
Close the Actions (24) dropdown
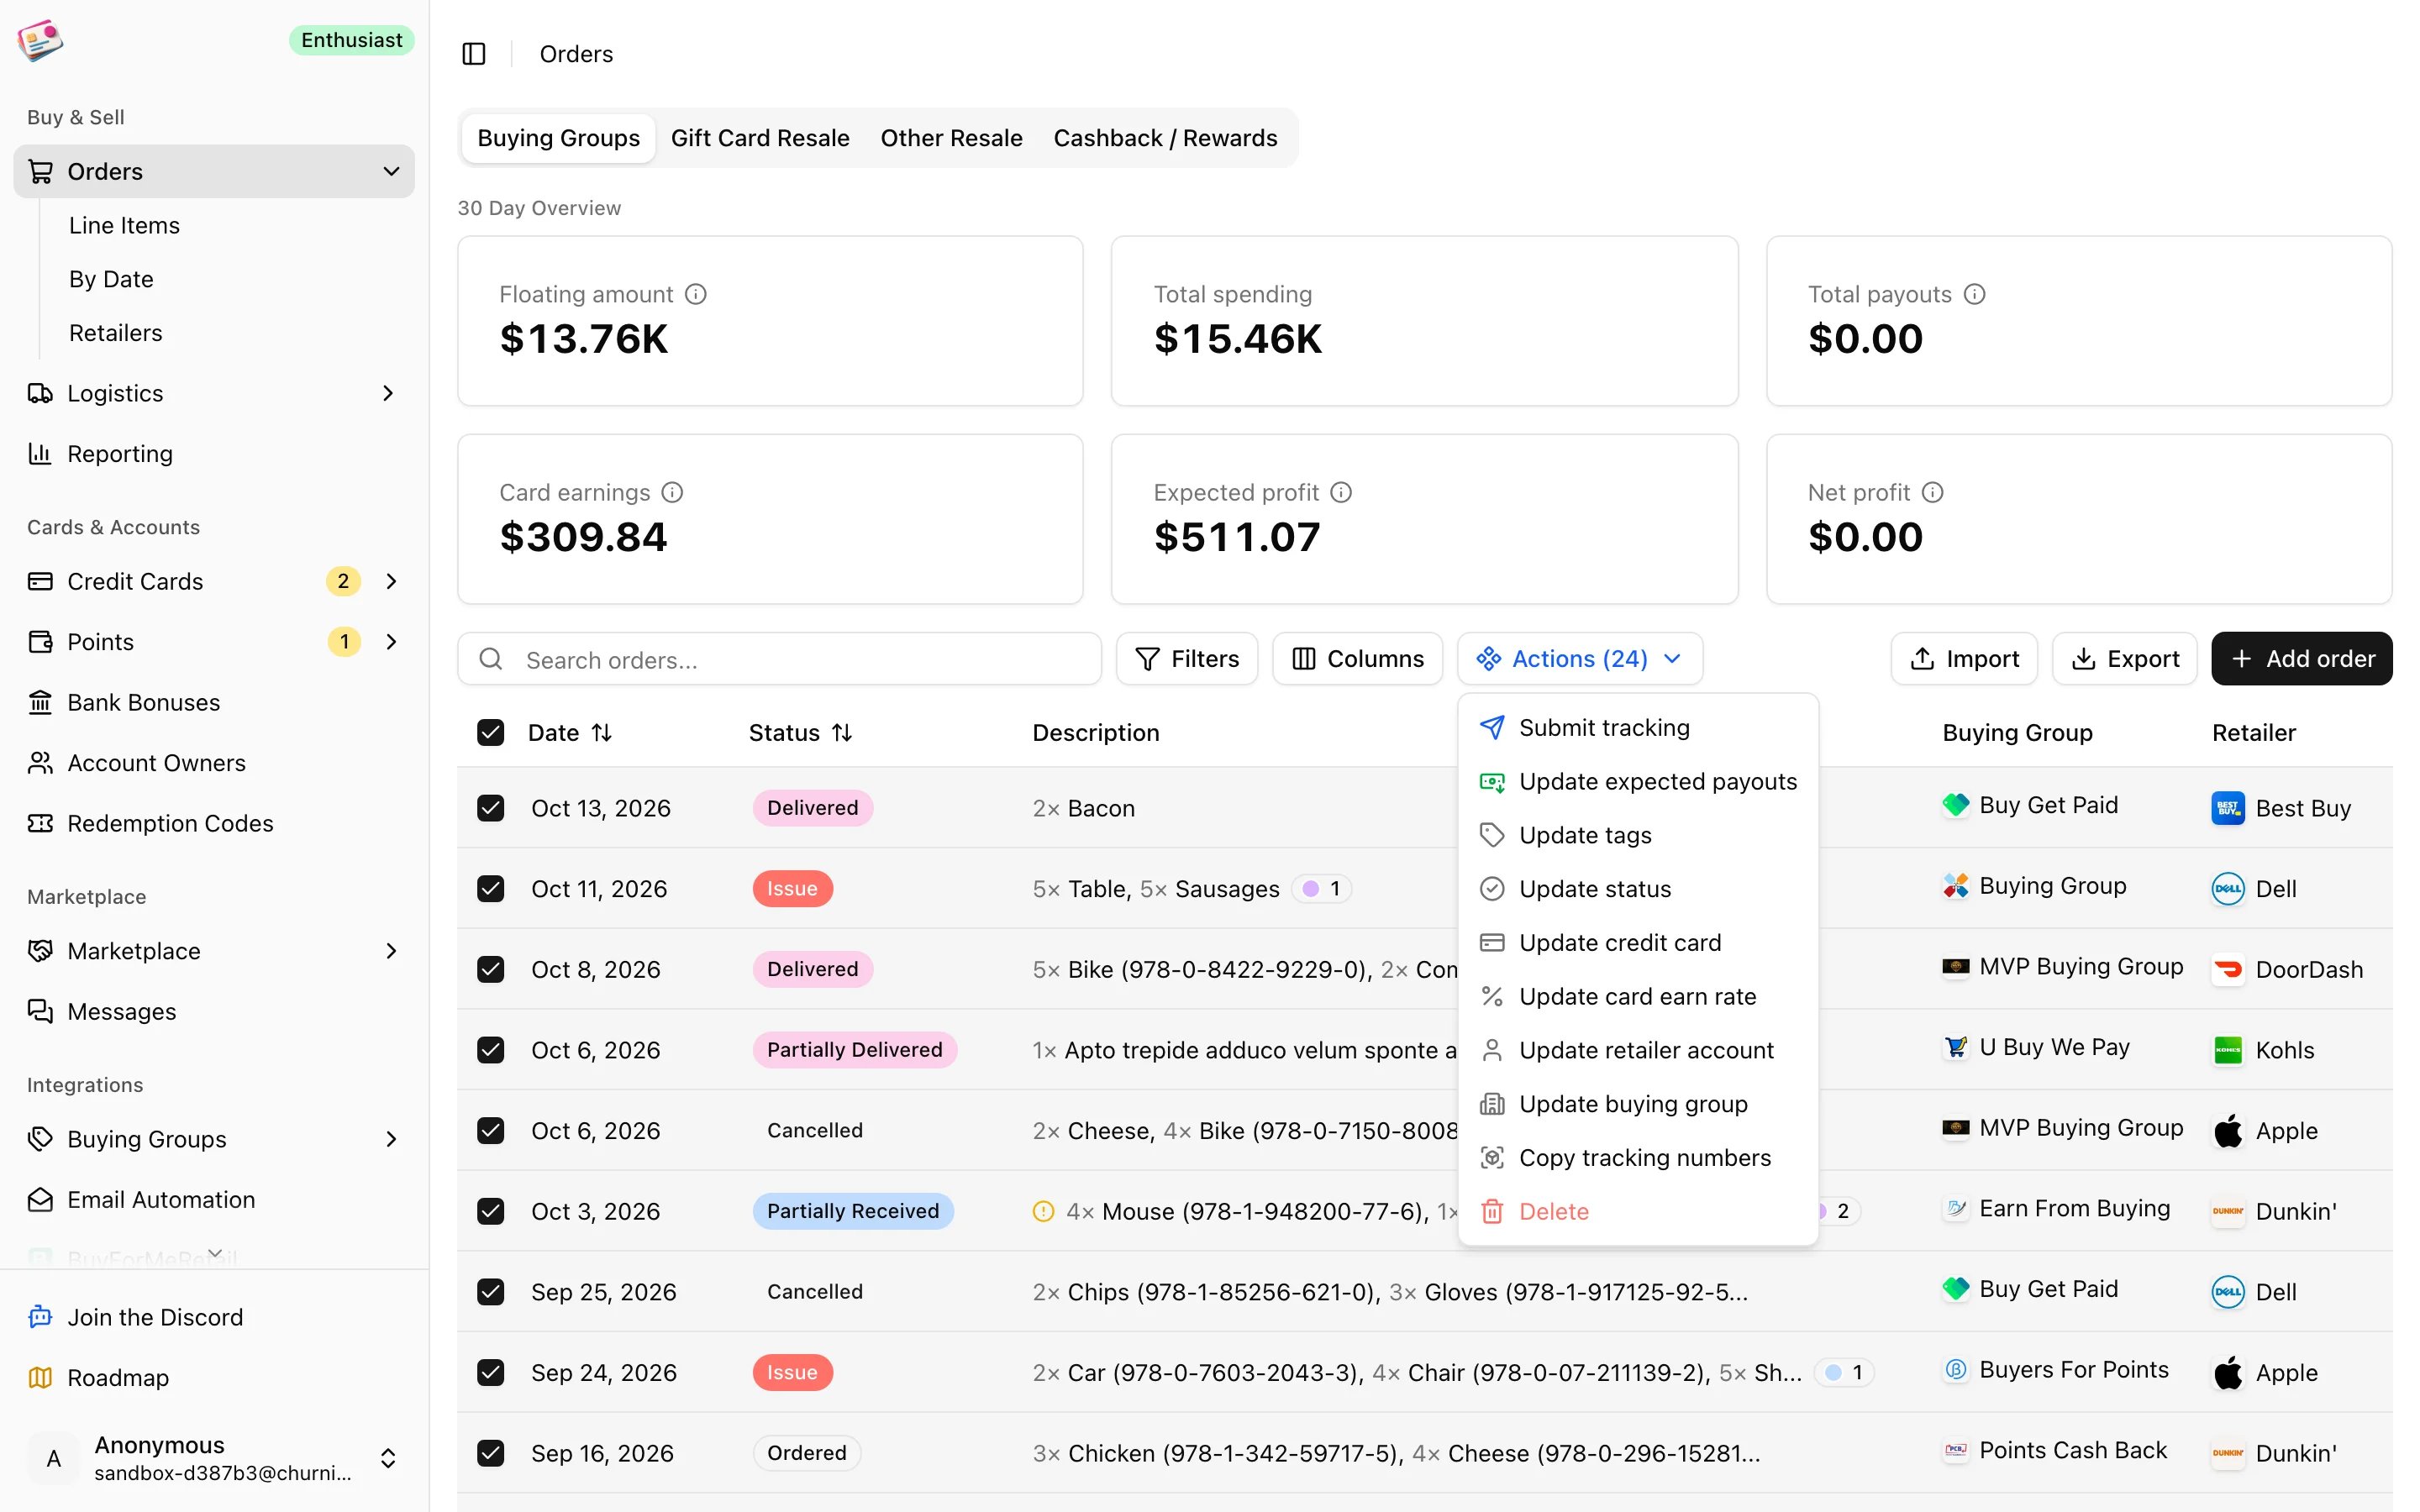(x=1580, y=659)
